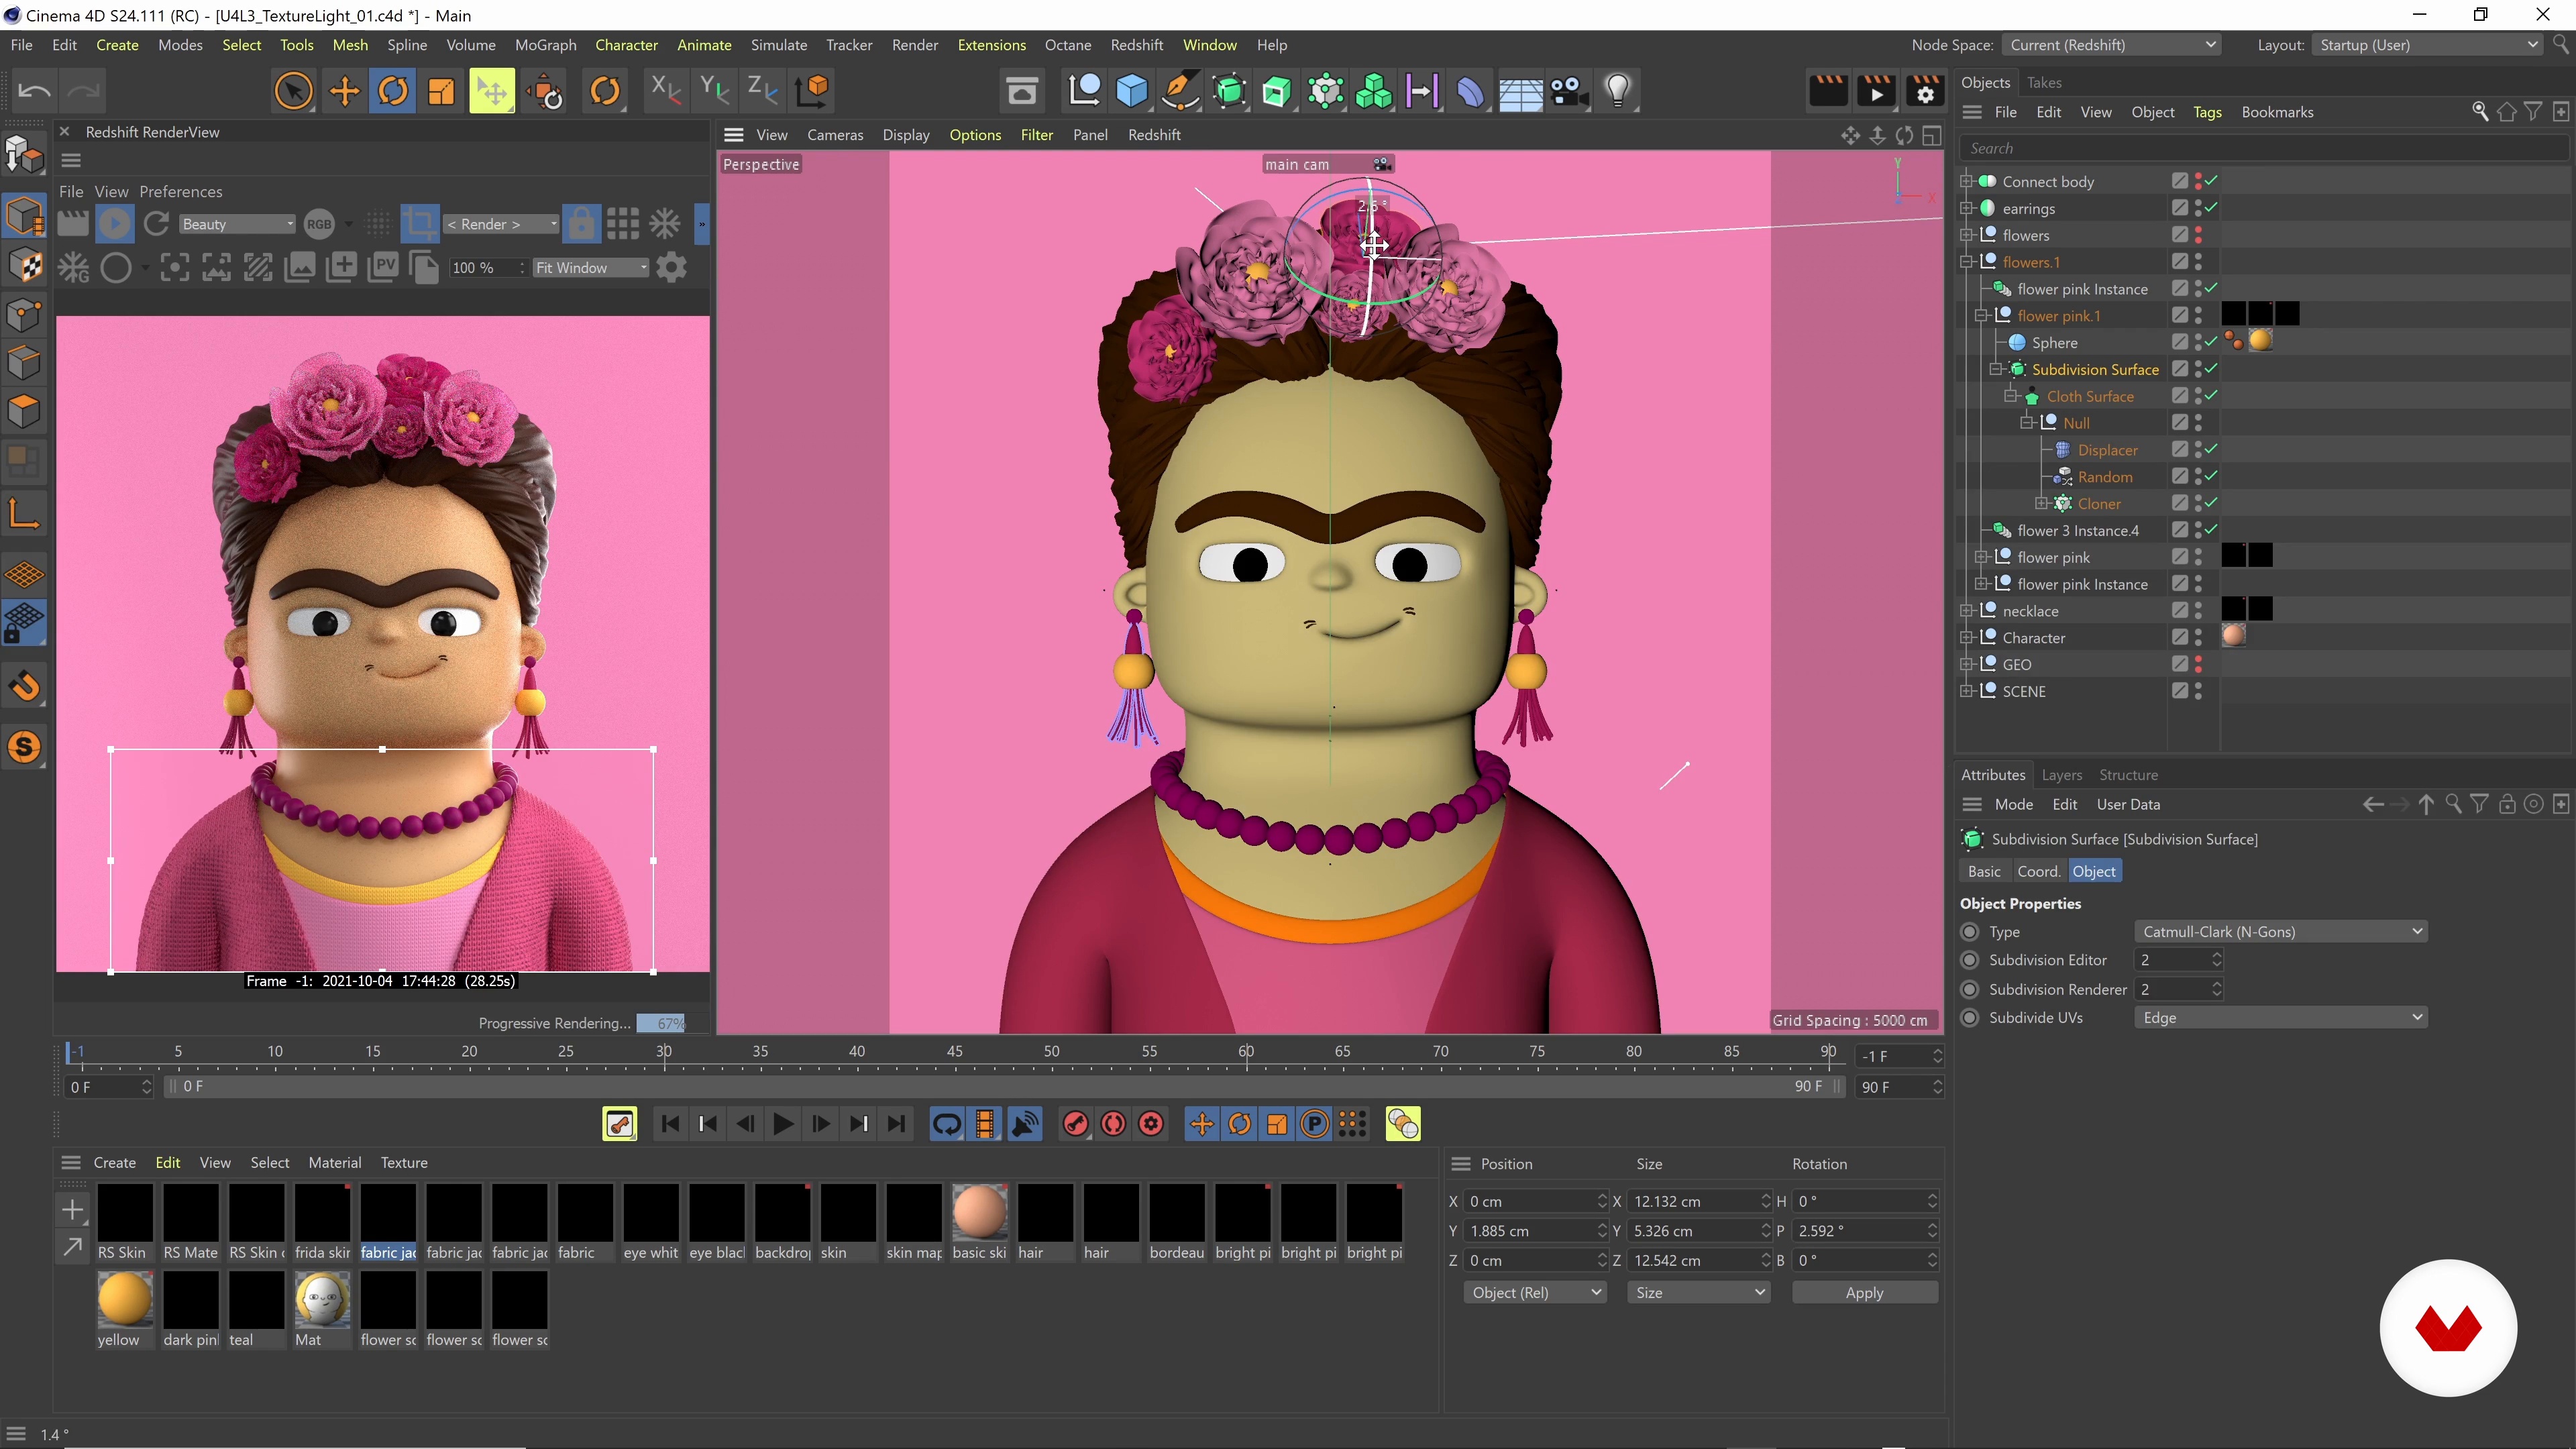Viewport: 2576px width, 1449px height.
Task: Click Texture menu in material manager
Action: pos(404,1163)
